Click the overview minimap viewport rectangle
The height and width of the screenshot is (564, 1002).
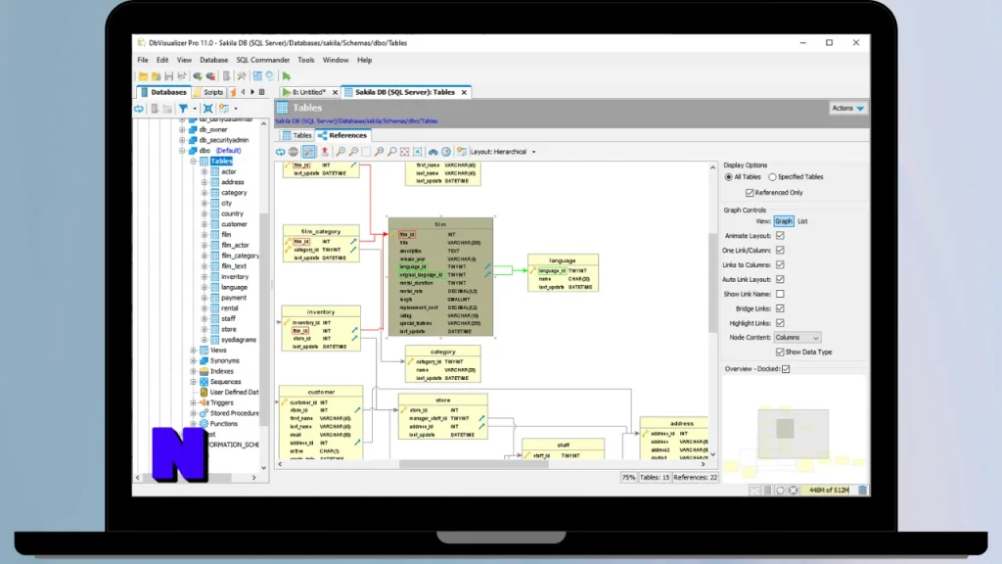pos(793,434)
